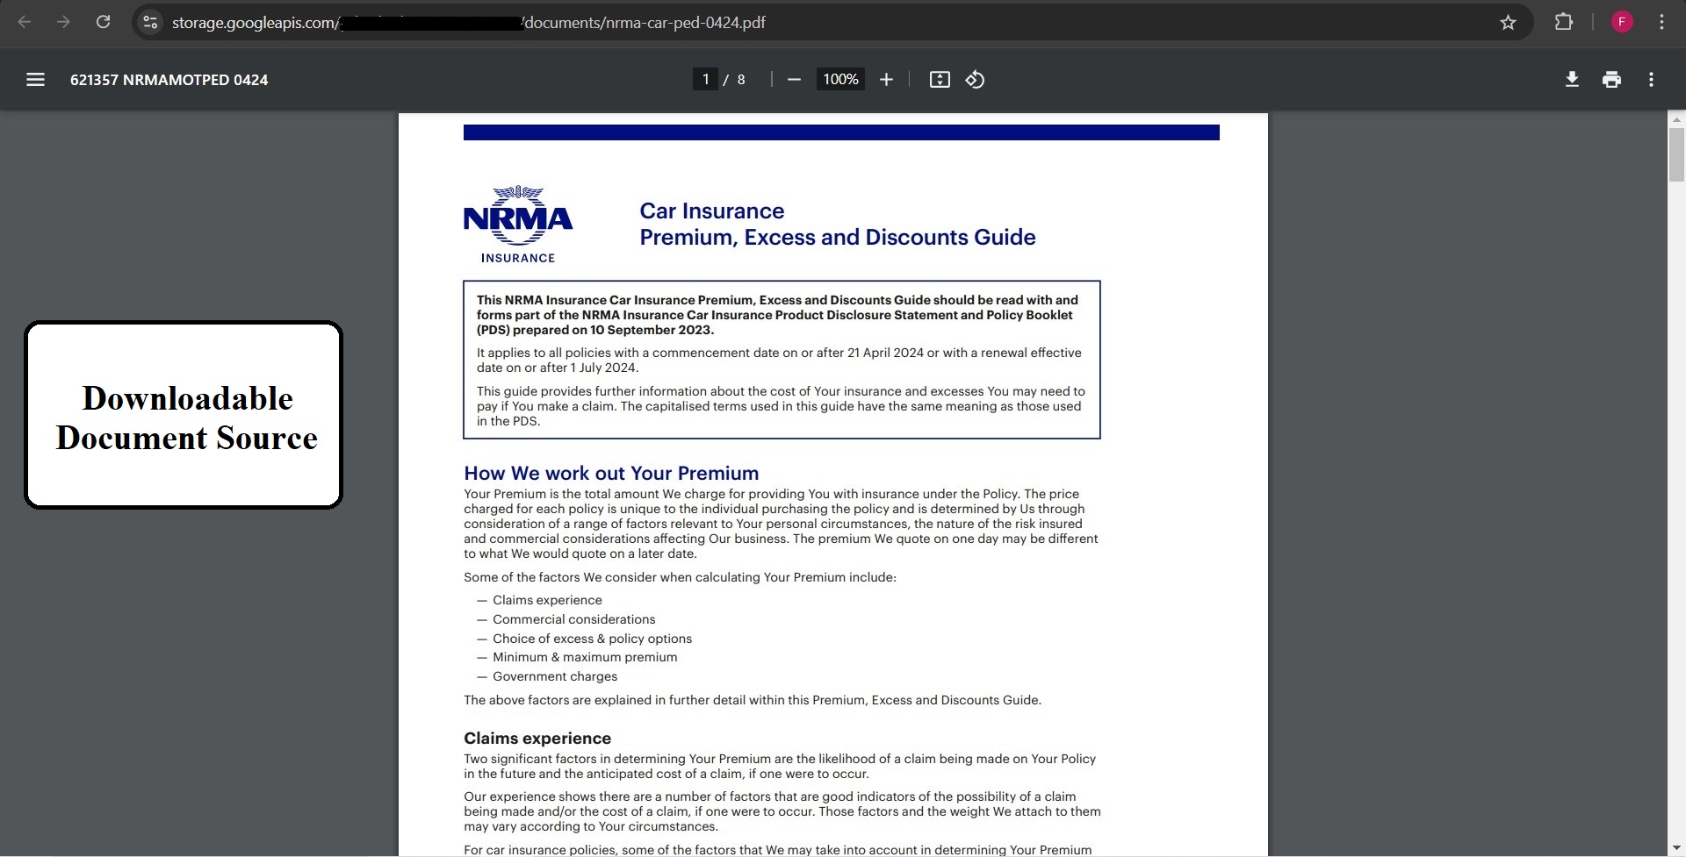Click the vertical scrollbar down arrow
Screen dimensions: 1686x857
click(1676, 848)
